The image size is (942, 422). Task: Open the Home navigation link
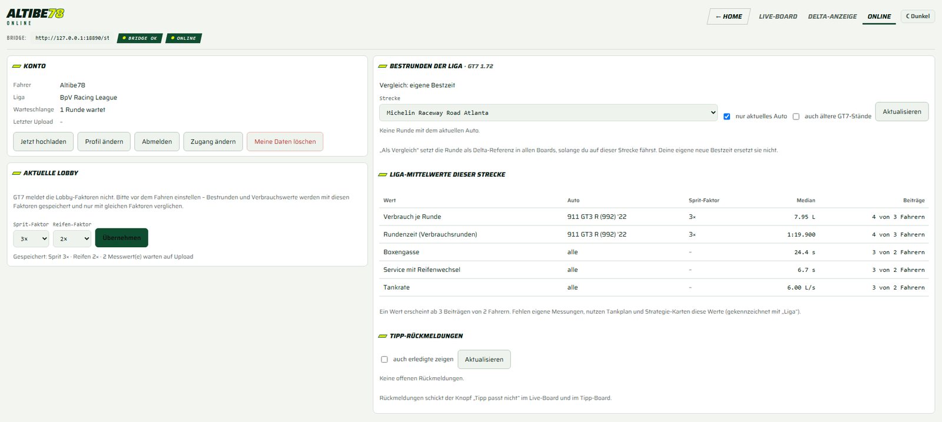[x=729, y=16]
